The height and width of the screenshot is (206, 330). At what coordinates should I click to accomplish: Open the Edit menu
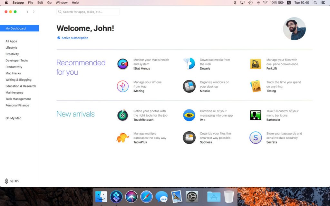40,3
